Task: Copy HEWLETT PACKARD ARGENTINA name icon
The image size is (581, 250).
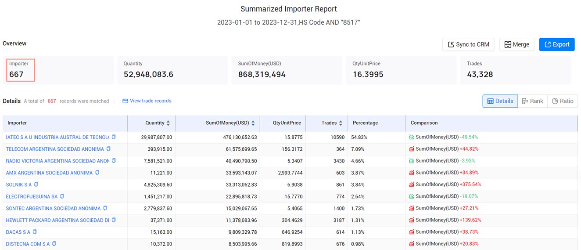Action: point(114,220)
